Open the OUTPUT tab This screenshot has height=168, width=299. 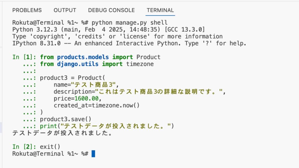point(65,10)
